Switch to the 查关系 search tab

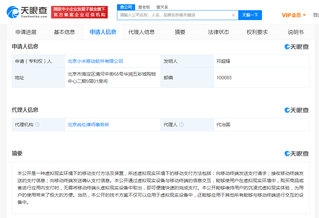pyautogui.click(x=162, y=7)
